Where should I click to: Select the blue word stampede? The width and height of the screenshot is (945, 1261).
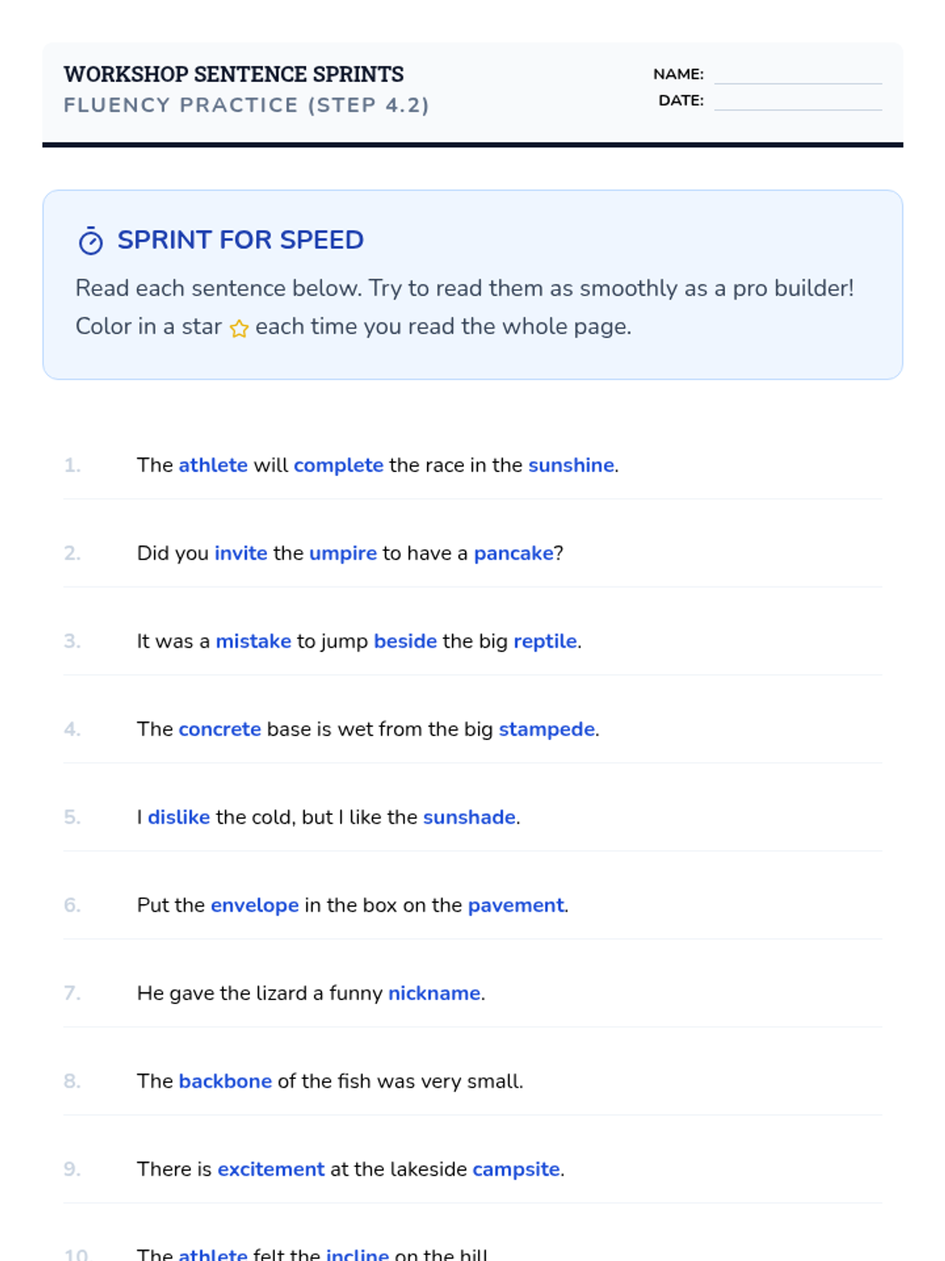tap(547, 730)
